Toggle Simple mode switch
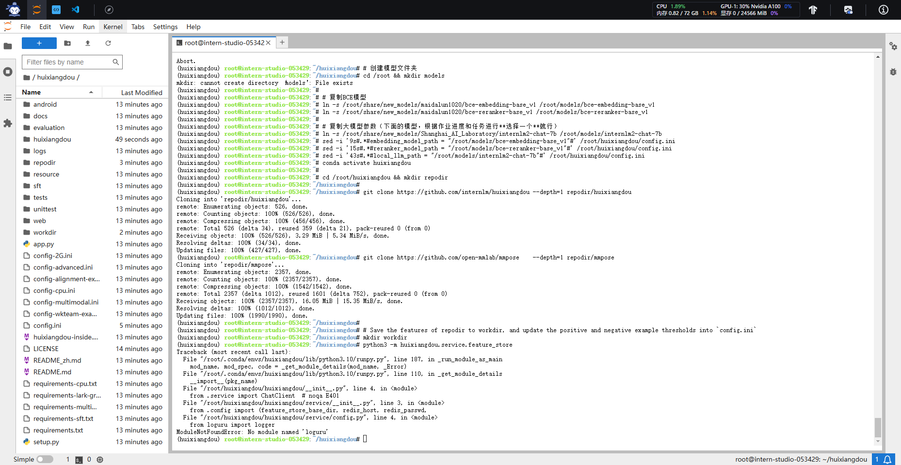Screen dimensions: 901x465 click(45, 459)
